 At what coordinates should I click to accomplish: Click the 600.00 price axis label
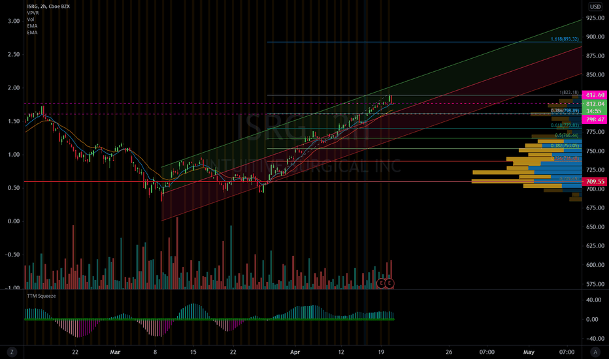click(x=595, y=265)
